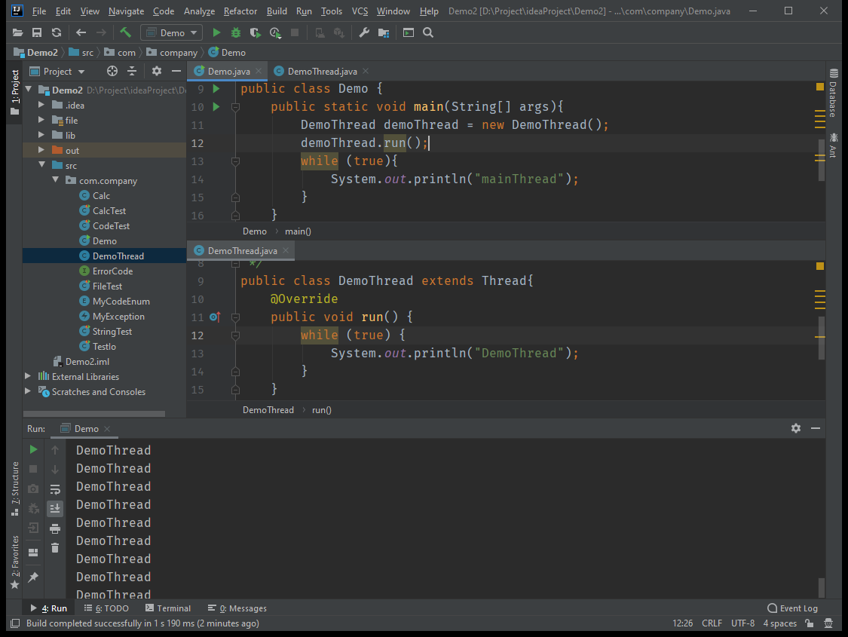Viewport: 848px width, 637px height.
Task: Toggle the Ant tool window on right edge
Action: coord(833,145)
